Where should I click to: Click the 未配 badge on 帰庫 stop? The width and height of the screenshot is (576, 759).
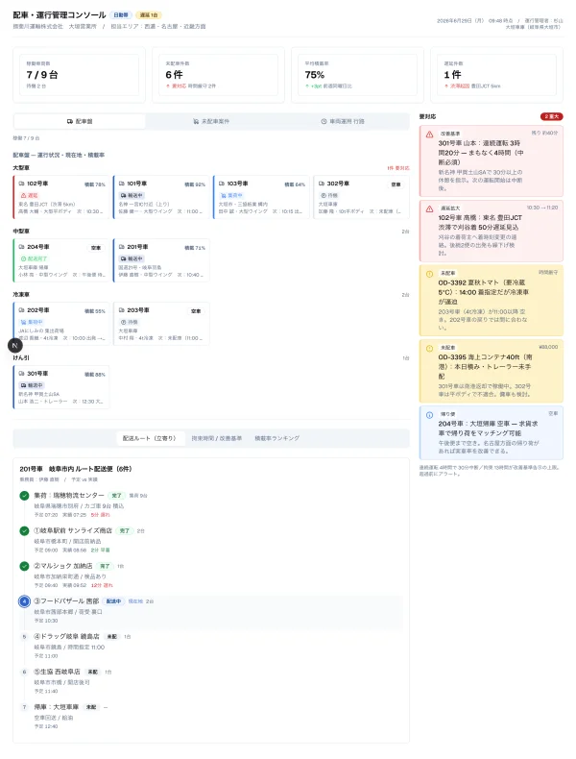(x=91, y=707)
